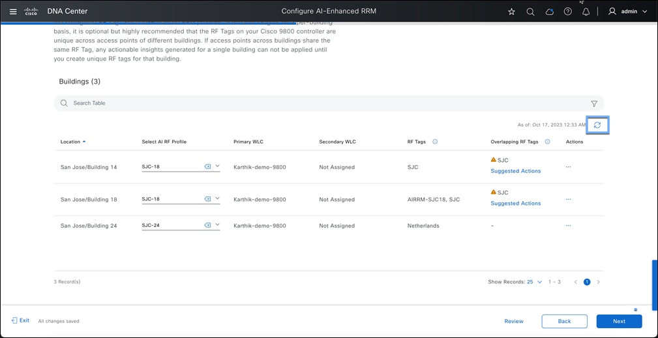Click the Select AI RF Profile column header
Screen dimensions: 658x338
click(164, 142)
